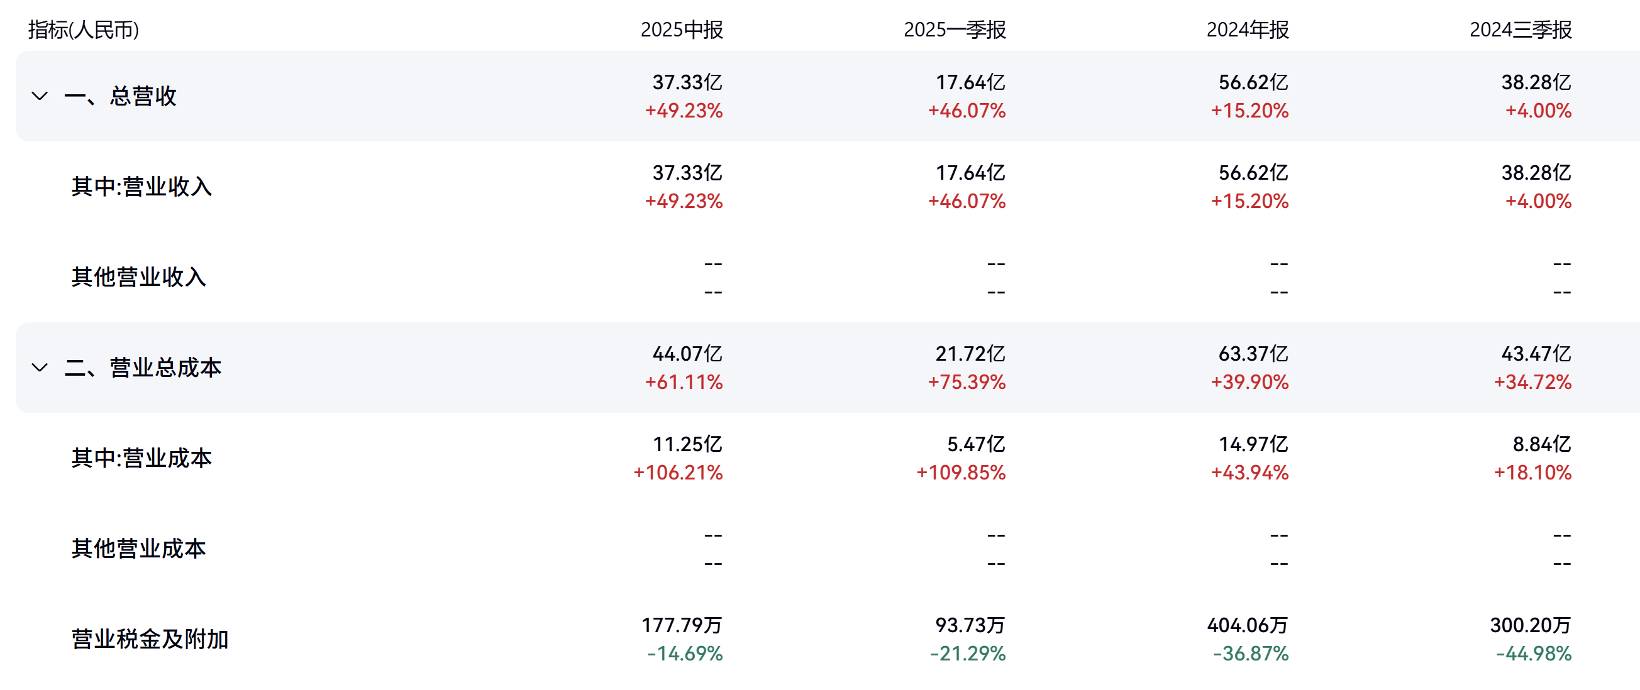Click the 二、营业总成本 row title

pyautogui.click(x=143, y=368)
